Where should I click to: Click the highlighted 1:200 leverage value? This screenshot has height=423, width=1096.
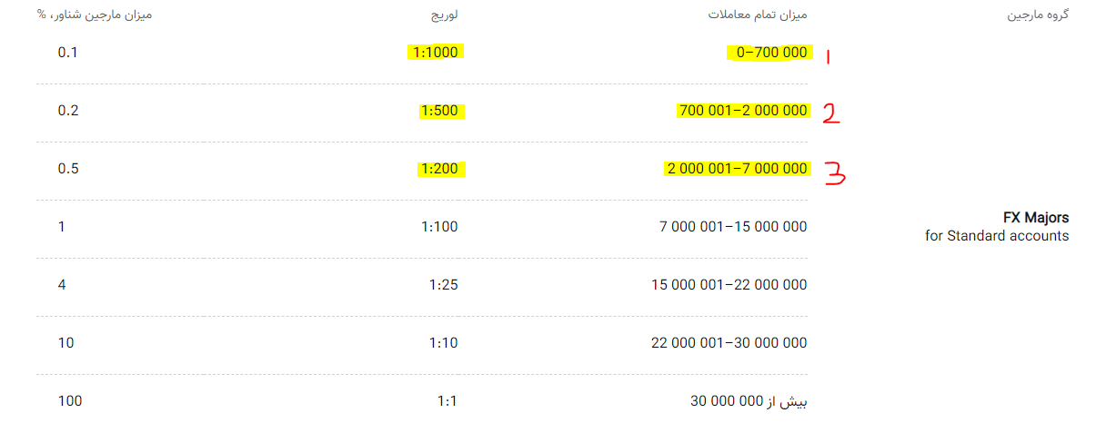click(x=442, y=169)
